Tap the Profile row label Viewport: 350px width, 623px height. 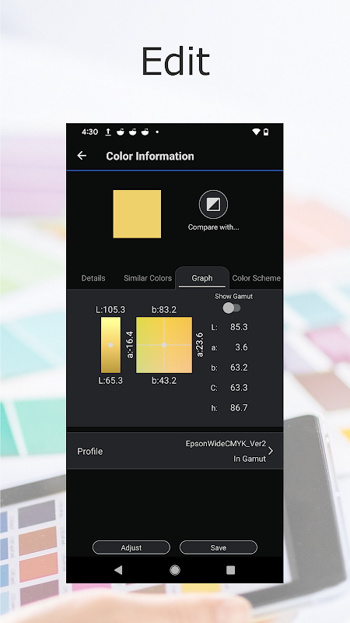pos(89,452)
